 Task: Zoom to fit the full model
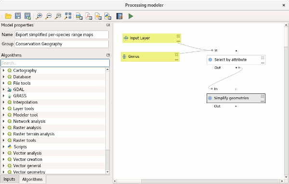coord(67,16)
